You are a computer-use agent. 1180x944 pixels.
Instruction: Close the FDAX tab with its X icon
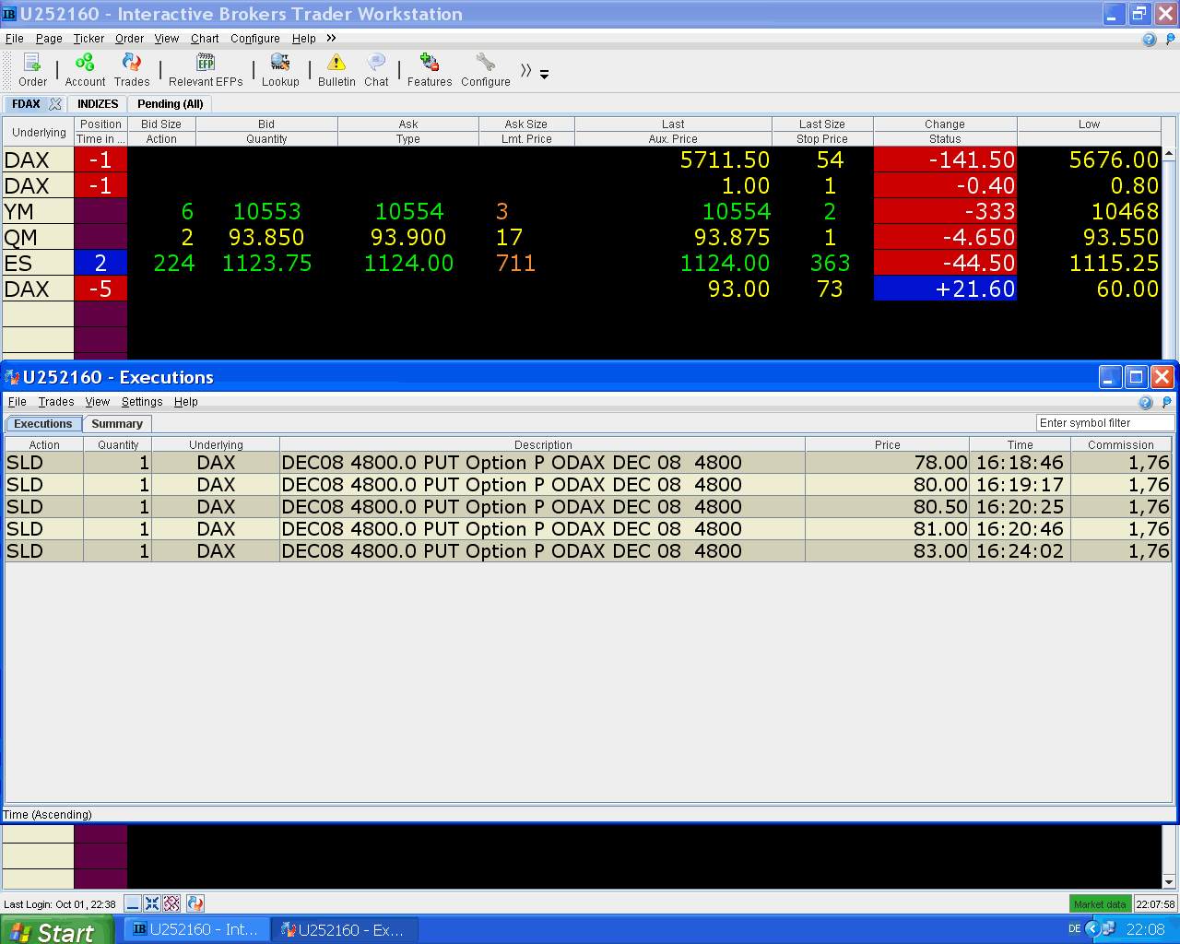point(55,104)
